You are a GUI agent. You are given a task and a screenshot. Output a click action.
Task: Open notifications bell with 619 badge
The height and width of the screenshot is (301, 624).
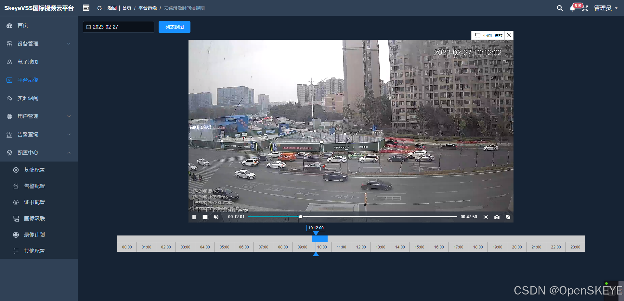tap(573, 8)
